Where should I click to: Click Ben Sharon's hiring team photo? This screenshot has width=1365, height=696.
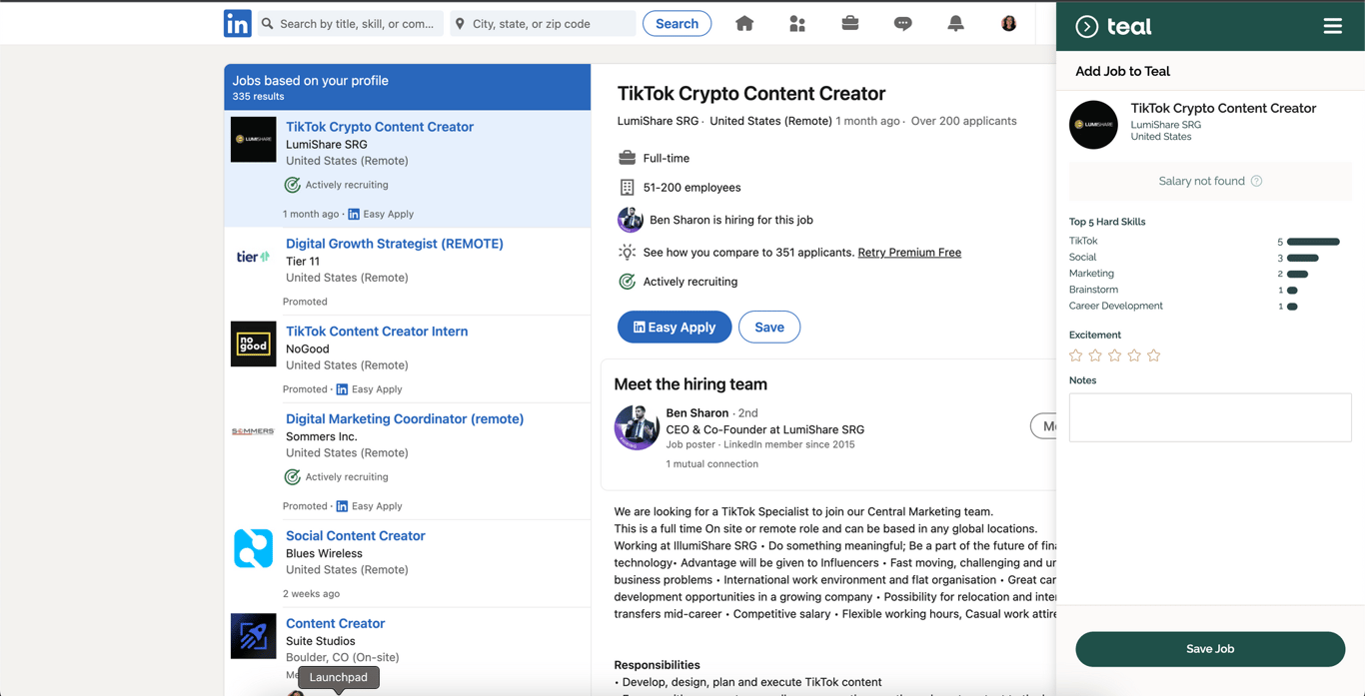click(637, 427)
